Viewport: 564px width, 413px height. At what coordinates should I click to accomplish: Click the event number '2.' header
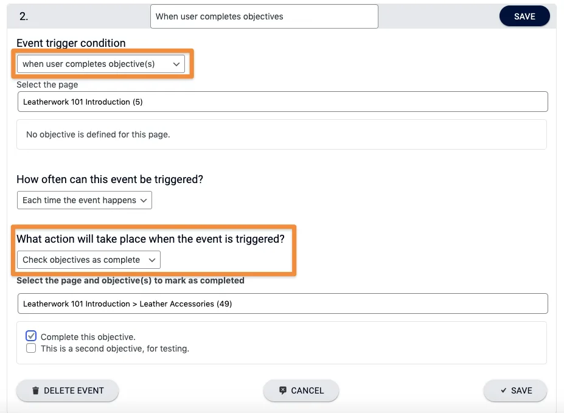coord(24,17)
